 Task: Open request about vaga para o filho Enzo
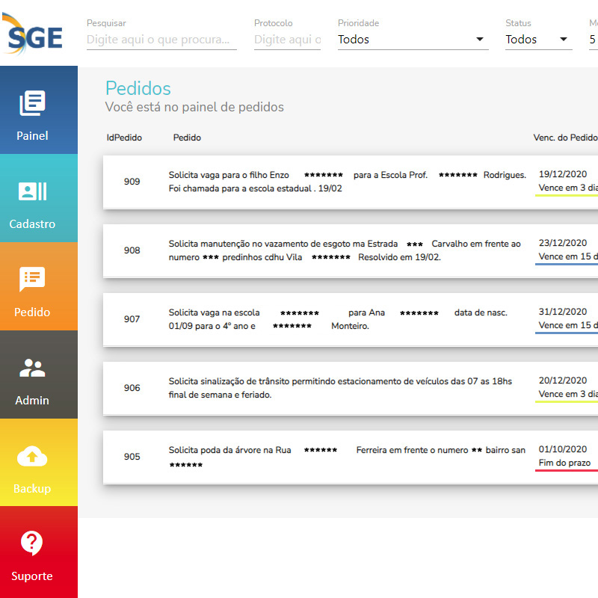tap(348, 182)
